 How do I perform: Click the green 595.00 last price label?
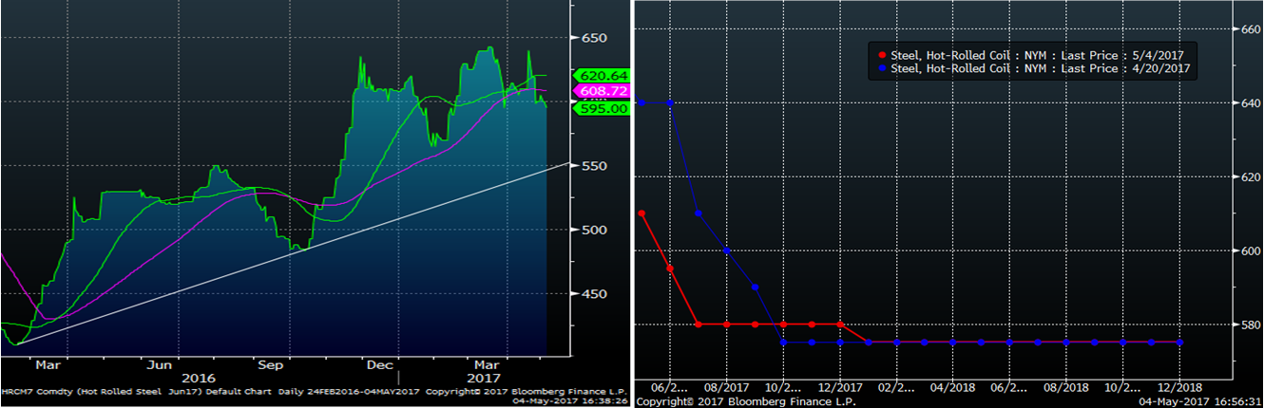click(601, 108)
